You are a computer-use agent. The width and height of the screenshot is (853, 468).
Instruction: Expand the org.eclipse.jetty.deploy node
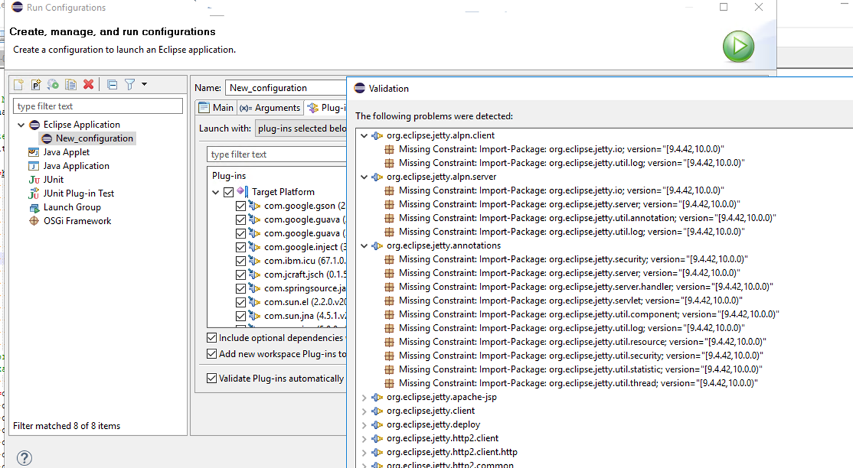click(x=364, y=424)
